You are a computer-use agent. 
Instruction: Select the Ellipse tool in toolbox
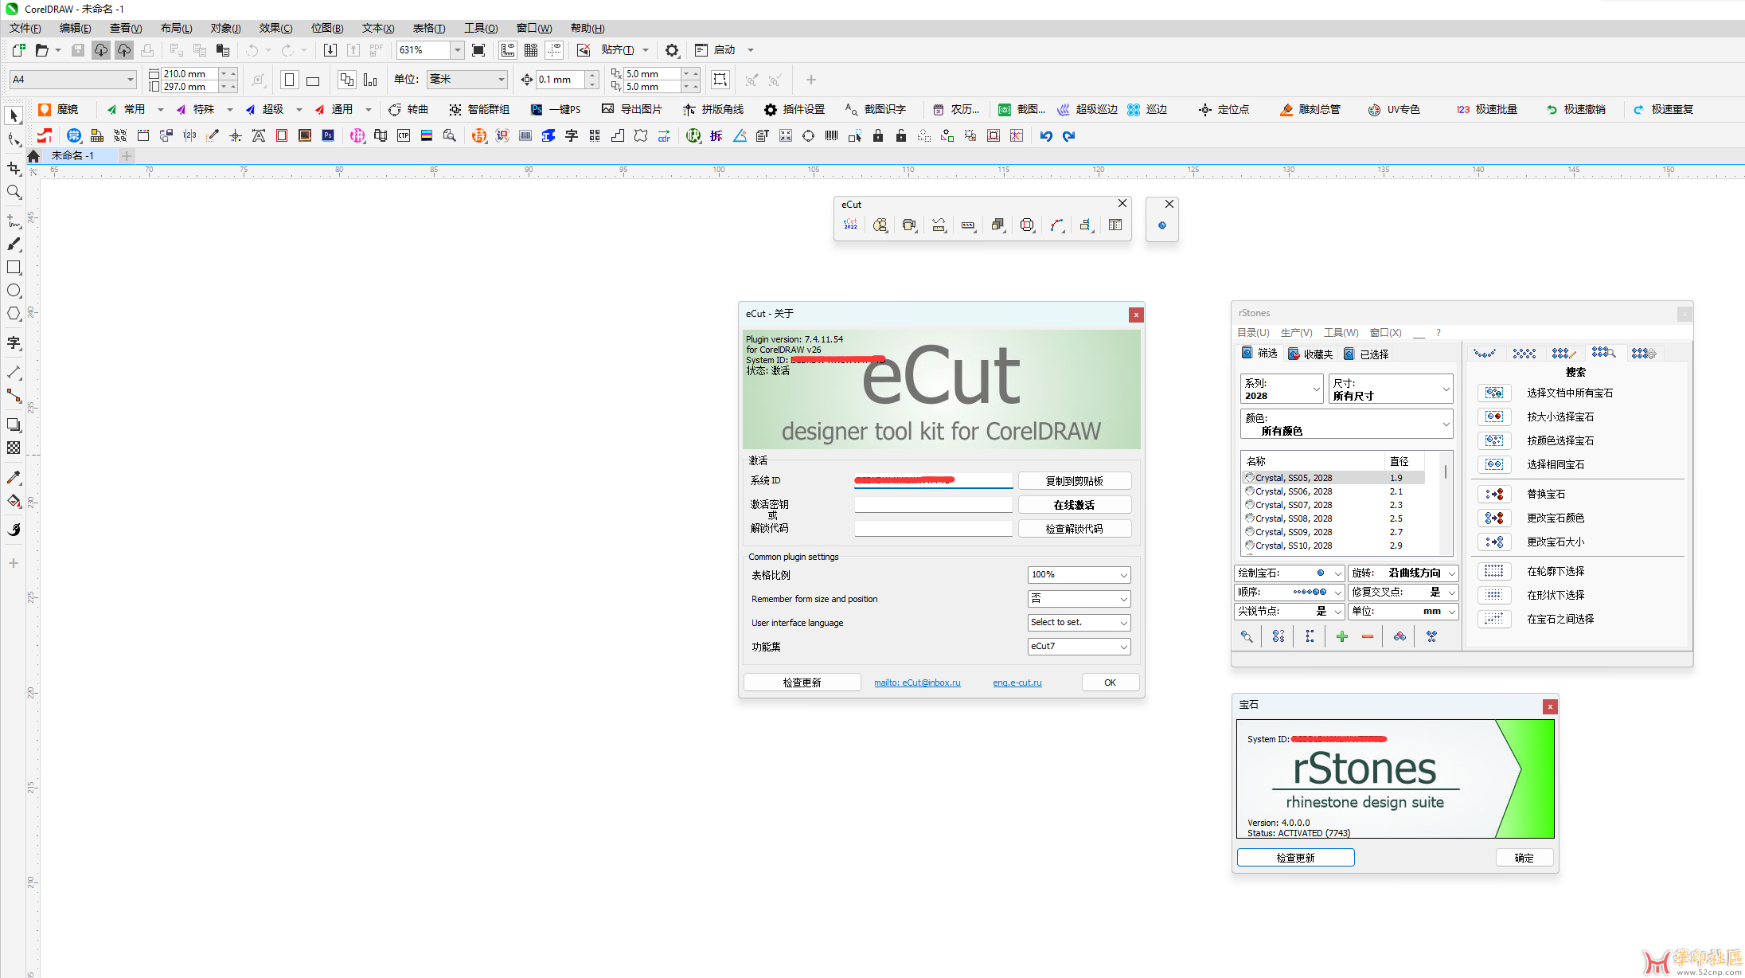14,291
